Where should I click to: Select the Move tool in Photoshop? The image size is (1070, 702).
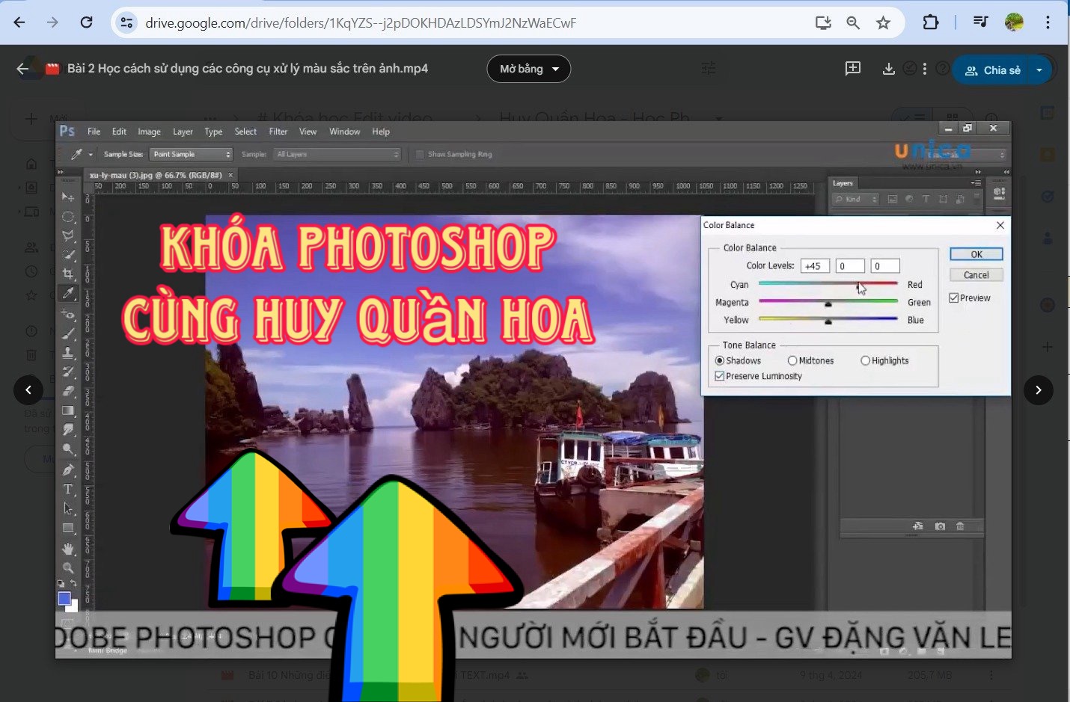[68, 197]
